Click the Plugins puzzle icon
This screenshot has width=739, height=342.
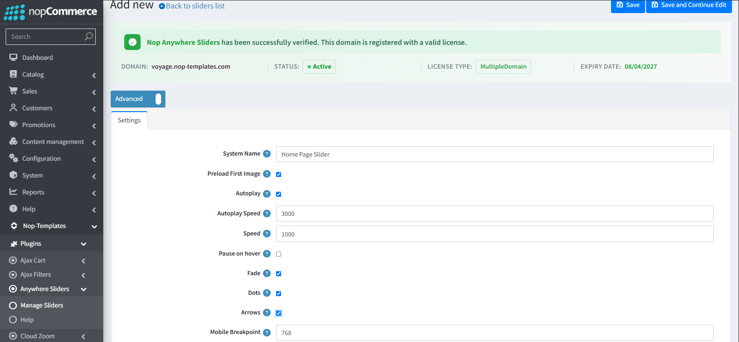tap(14, 244)
